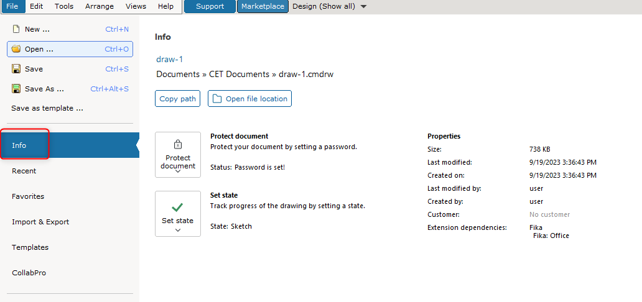
Task: Open the Design (Show all) dropdown arrow
Action: tap(363, 7)
